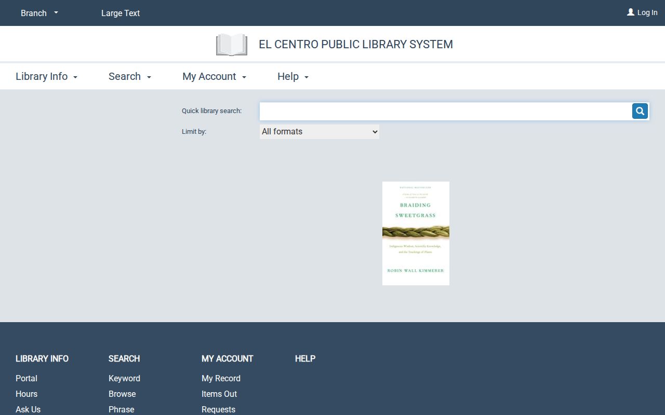This screenshot has height=415, width=665.
Task: Click the LIBRARY INFO footer heading
Action: (x=42, y=358)
